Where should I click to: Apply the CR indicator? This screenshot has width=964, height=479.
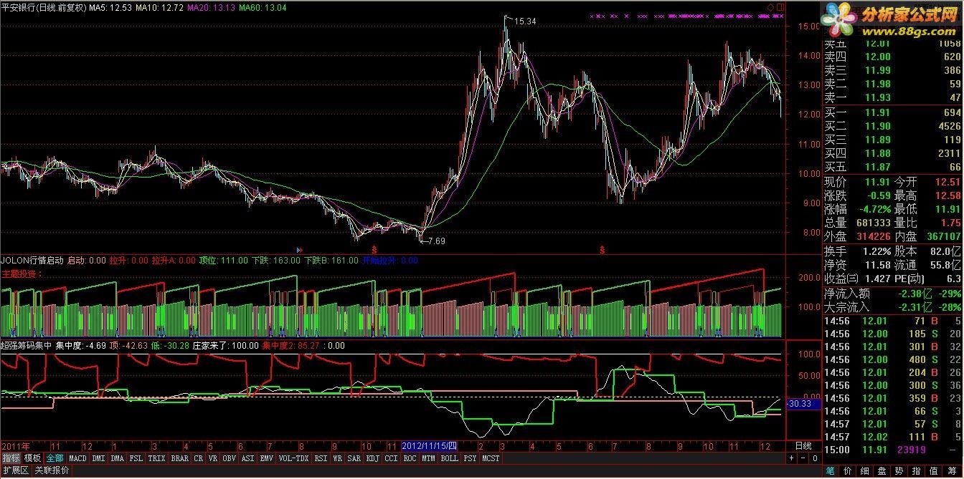[199, 458]
